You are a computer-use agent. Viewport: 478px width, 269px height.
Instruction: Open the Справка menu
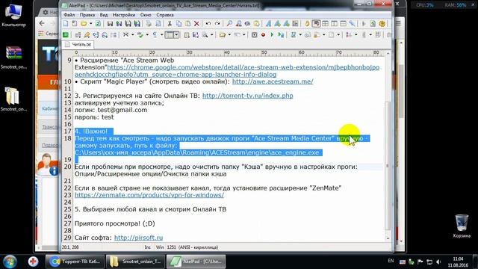pos(165,15)
